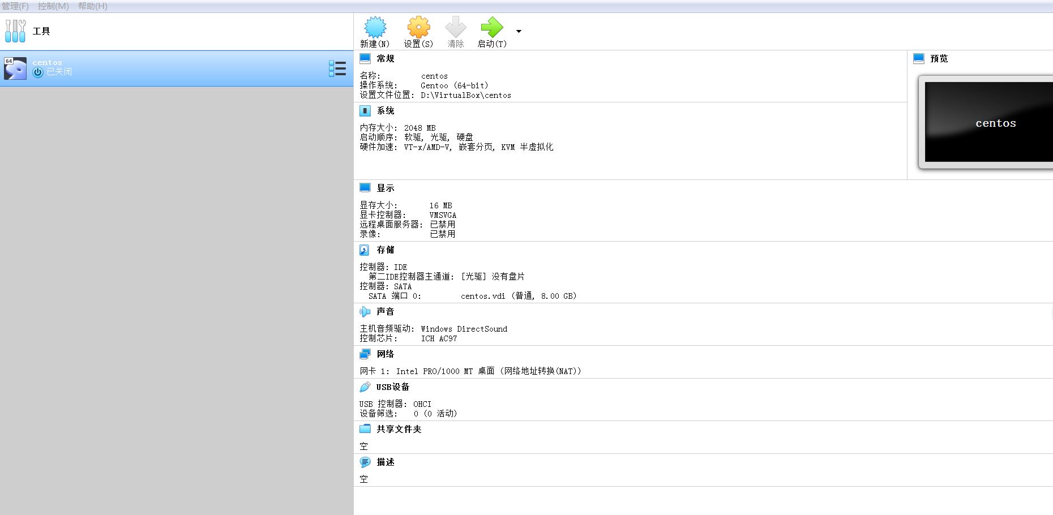Open the 声音 section heading

(x=386, y=312)
